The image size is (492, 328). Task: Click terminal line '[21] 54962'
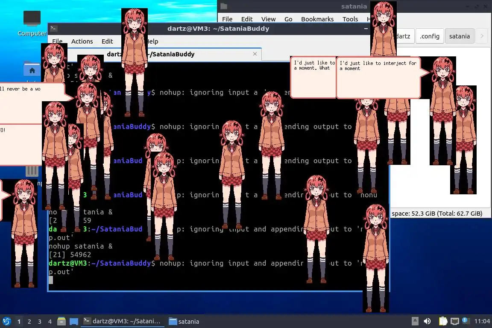[70, 255]
